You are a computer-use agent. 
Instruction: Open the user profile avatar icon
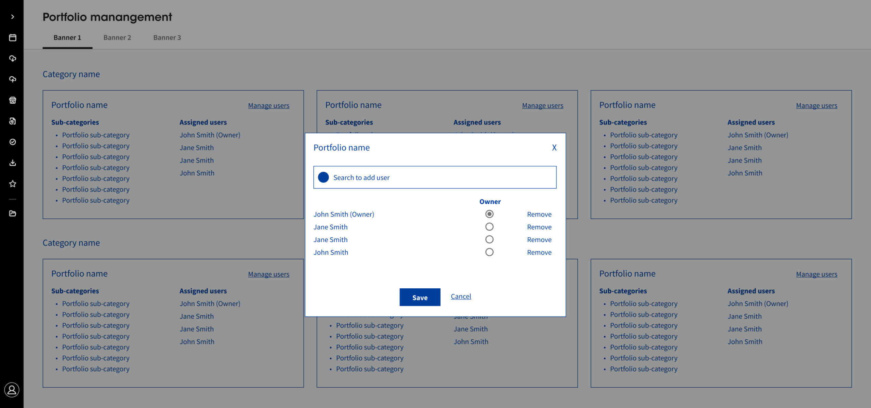(12, 390)
